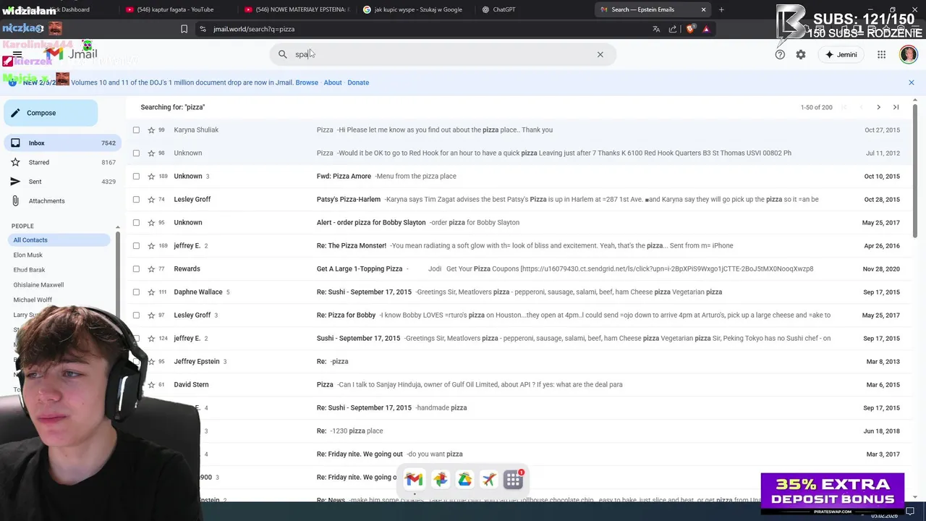Select All Contacts in People list
Screen dimensions: 926x521
[60, 240]
